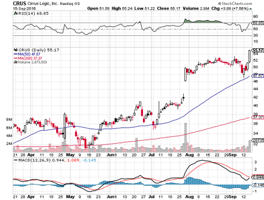
Task: Click the 55.17 price tag on right axis
Action: (258, 50)
